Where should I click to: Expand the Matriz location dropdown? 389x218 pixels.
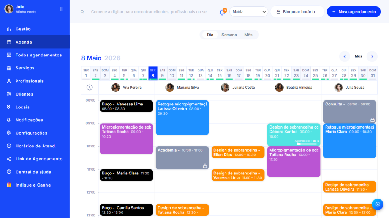[x=249, y=12]
